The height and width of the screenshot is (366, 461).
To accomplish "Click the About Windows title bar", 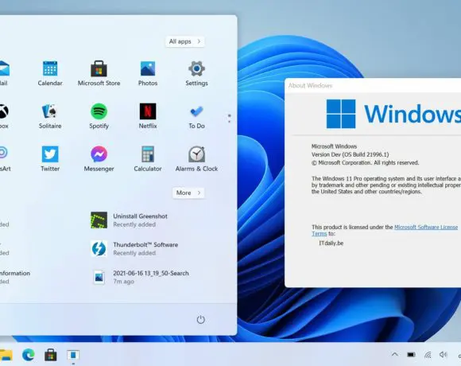I will [x=373, y=86].
